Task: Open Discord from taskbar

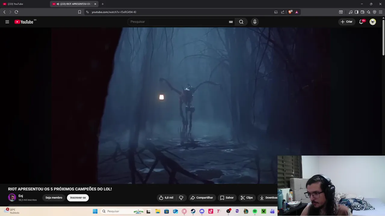Action: pos(202,211)
